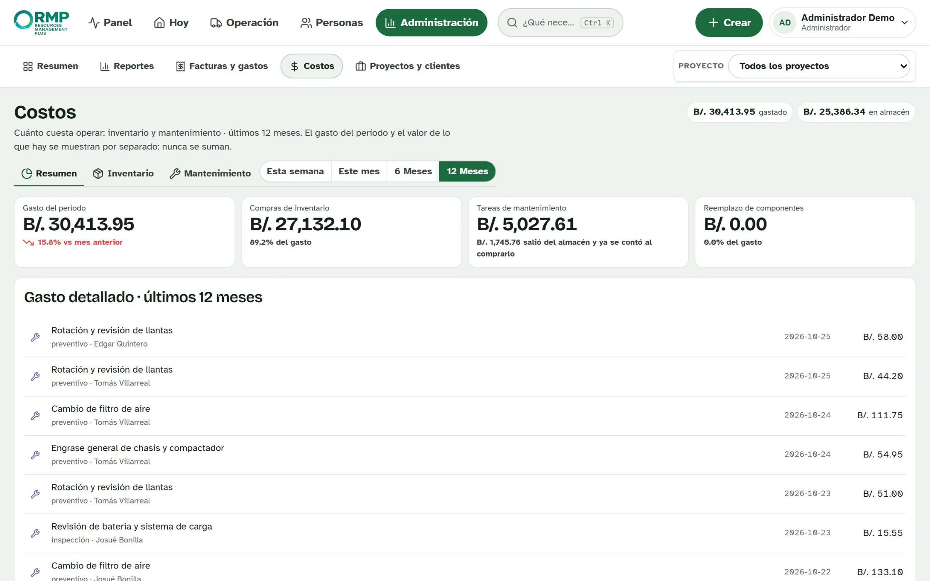This screenshot has height=581, width=930.
Task: Select the 6 Meses period
Action: tap(413, 171)
